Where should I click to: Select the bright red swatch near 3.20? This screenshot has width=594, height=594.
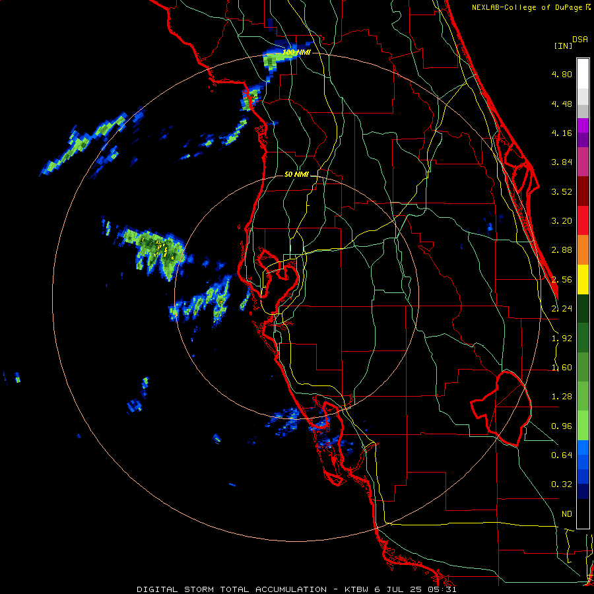click(x=583, y=220)
